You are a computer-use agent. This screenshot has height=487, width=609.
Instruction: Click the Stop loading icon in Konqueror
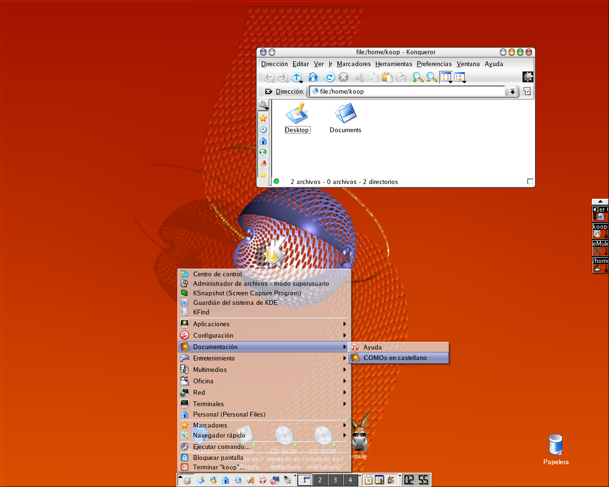point(344,77)
